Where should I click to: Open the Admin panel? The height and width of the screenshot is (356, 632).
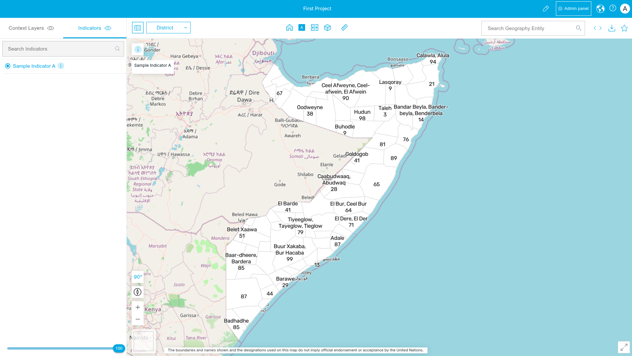[573, 9]
